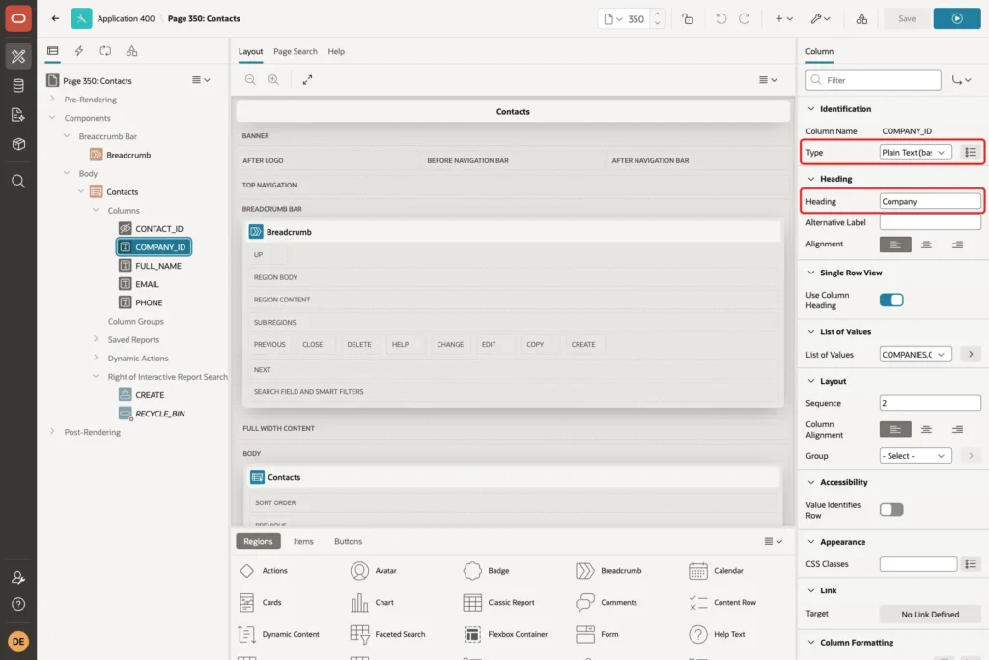The height and width of the screenshot is (660, 989).
Task: Open help question mark icon in sidebar
Action: pyautogui.click(x=18, y=605)
